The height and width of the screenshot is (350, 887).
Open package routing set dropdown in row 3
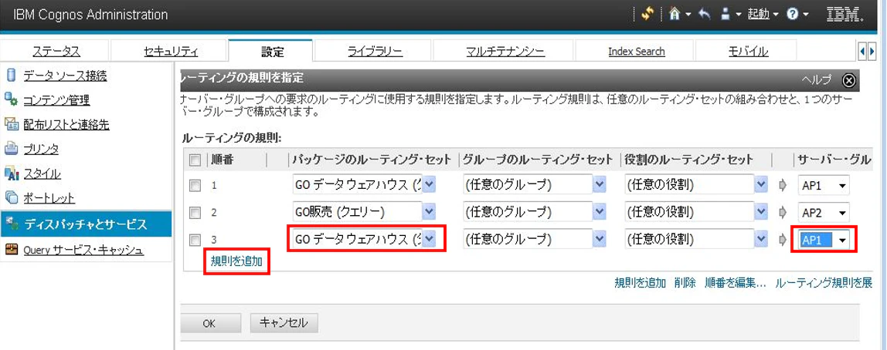coord(429,239)
